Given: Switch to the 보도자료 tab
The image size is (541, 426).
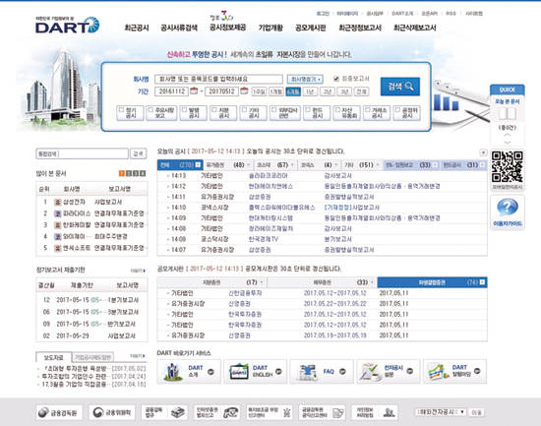Looking at the screenshot, I should pyautogui.click(x=53, y=357).
